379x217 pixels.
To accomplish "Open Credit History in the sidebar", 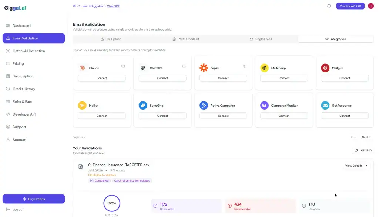I will 34,89.
